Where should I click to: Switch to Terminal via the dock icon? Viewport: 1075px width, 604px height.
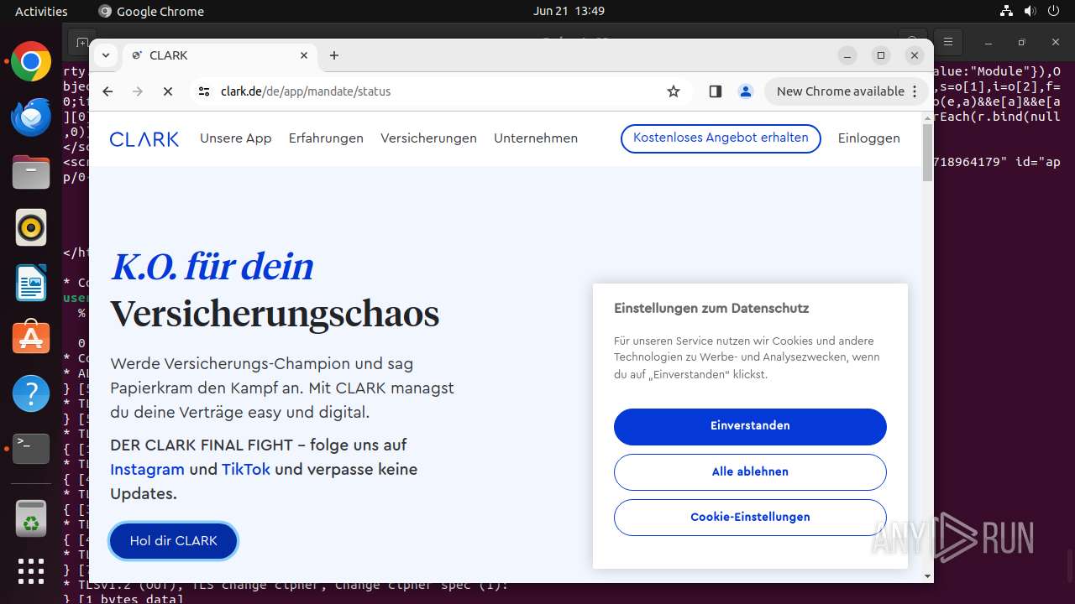pos(31,449)
